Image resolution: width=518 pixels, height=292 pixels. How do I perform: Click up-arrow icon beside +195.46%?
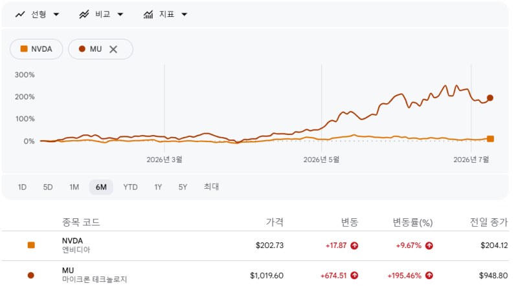coord(429,275)
